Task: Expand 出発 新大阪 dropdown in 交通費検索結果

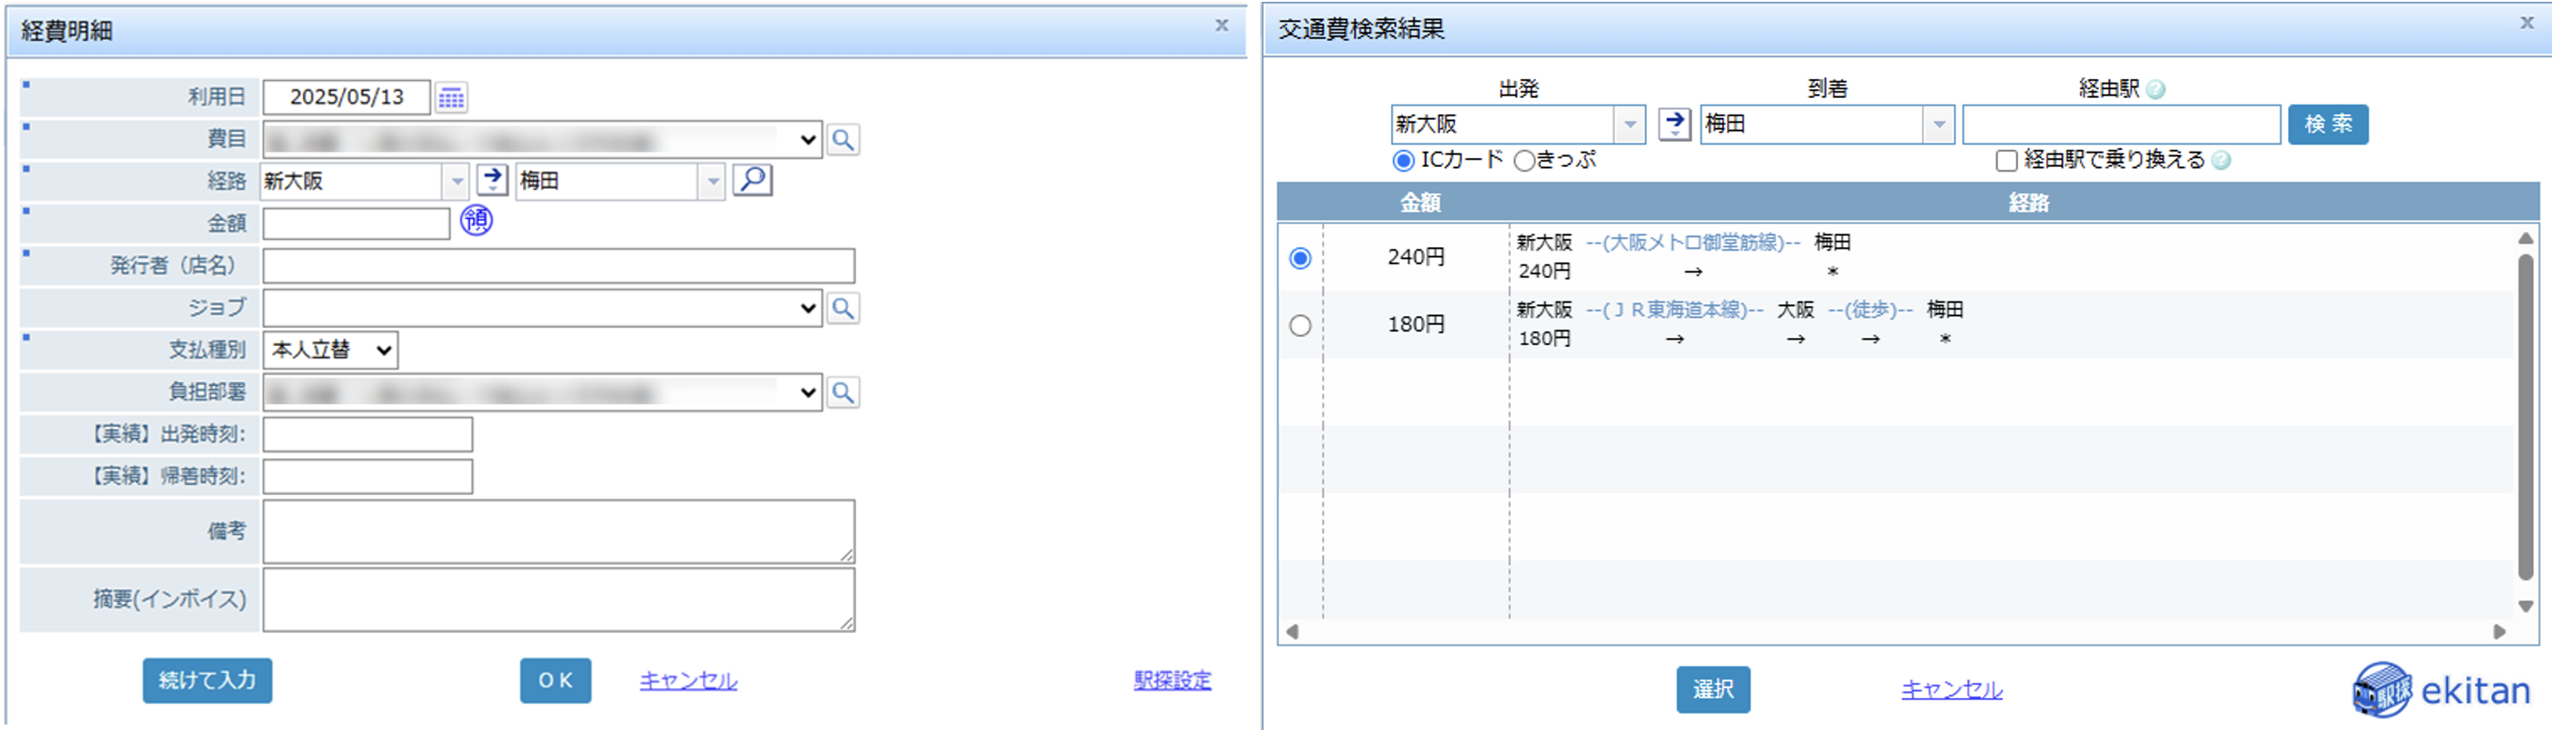Action: (1630, 124)
